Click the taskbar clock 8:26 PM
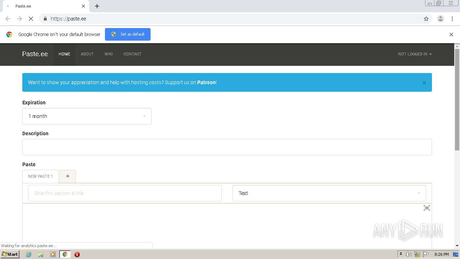 click(441, 254)
